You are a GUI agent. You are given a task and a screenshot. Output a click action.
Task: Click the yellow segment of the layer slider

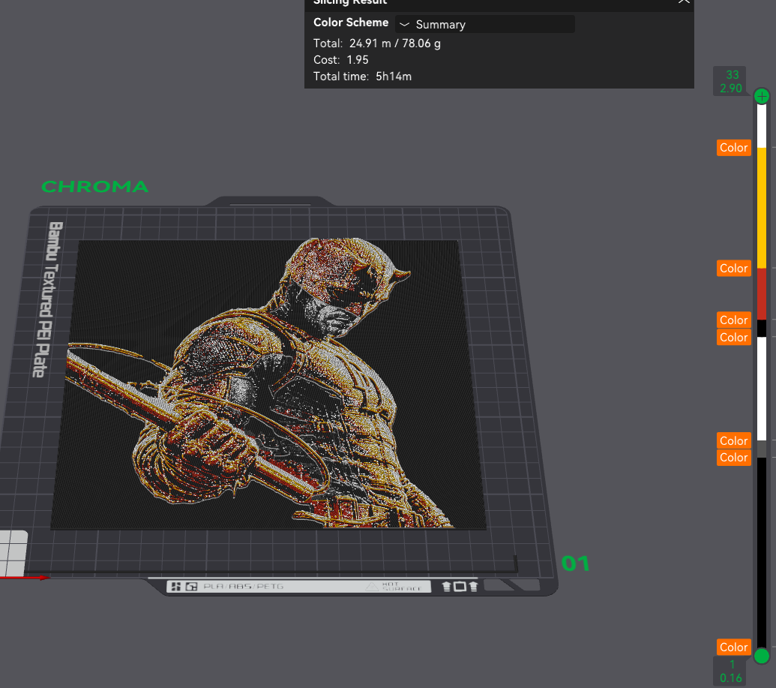[762, 208]
